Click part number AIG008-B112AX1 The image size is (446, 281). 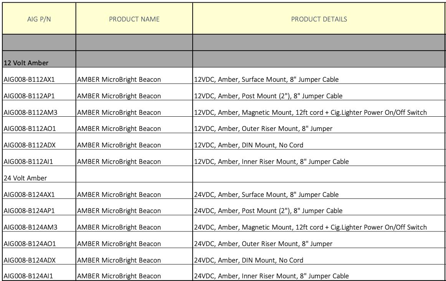tap(29, 79)
